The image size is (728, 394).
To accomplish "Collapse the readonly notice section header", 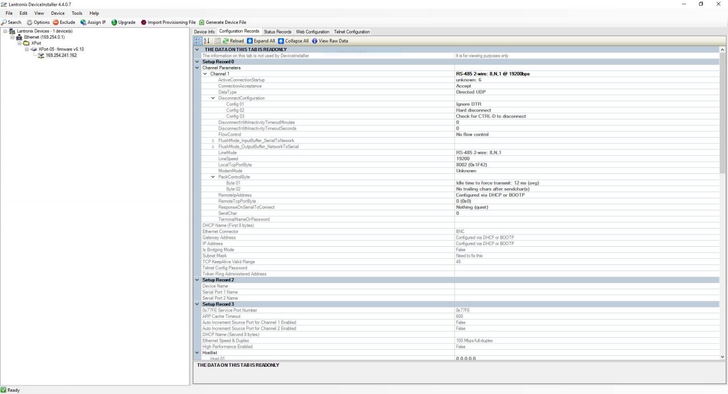I will 197,49.
